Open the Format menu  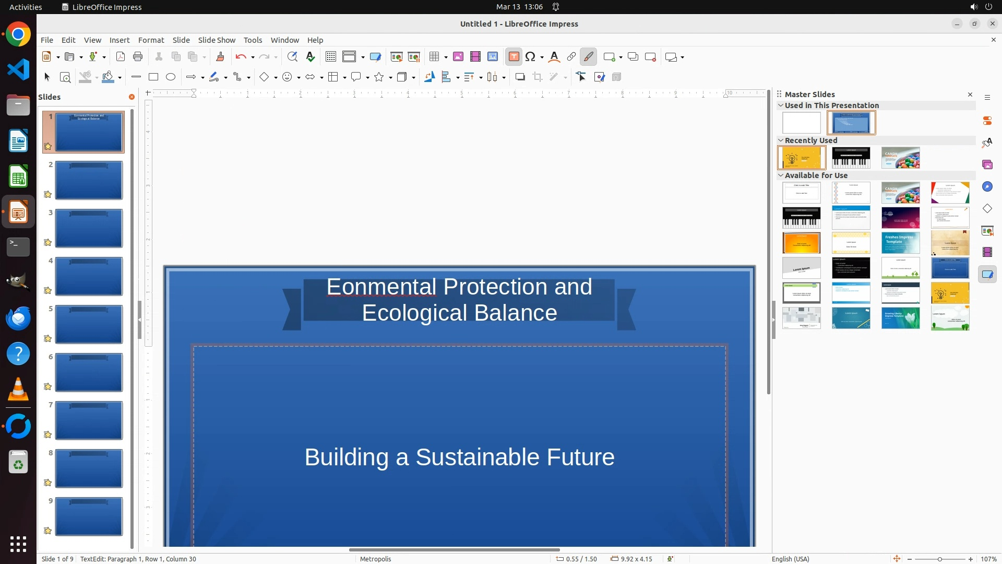click(x=151, y=40)
